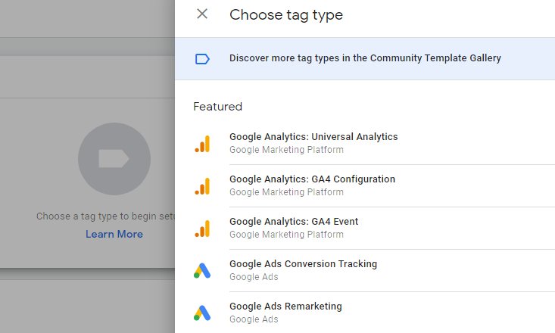
Task: Click the Universal Analytics bar chart icon
Action: click(x=202, y=143)
